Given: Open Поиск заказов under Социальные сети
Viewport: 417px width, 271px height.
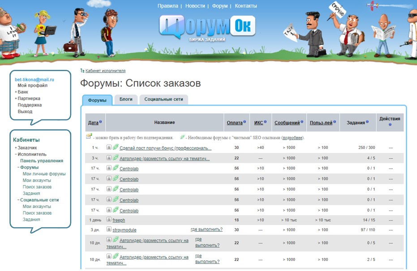Looking at the screenshot, I should (37, 213).
